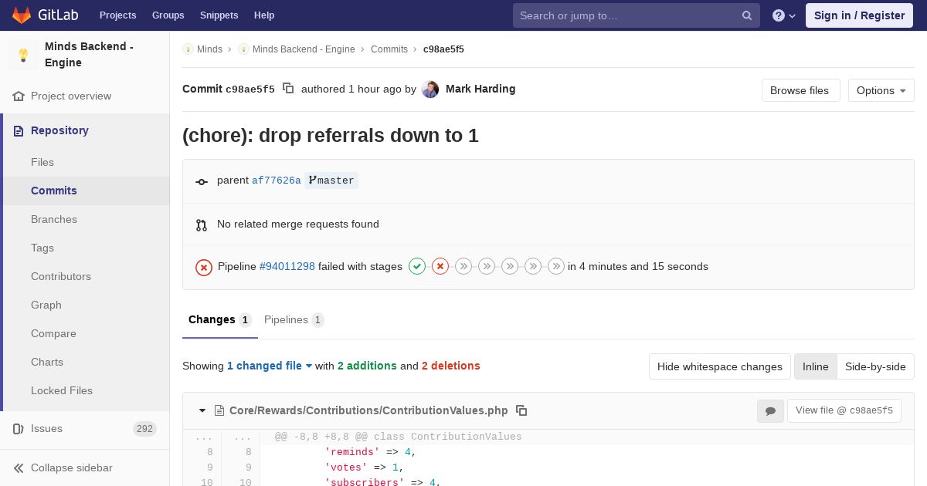Open Tags in sidebar
927x486 pixels.
42,248
